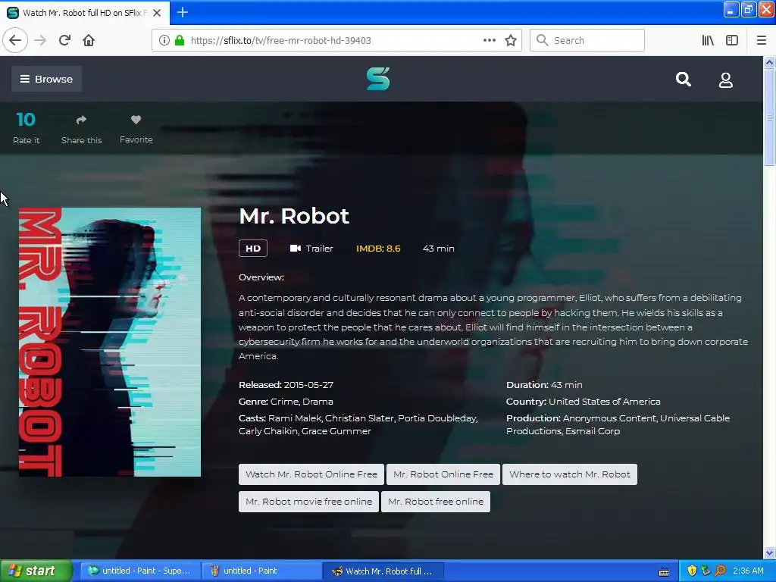Click the Mr. Robot free online tag
Viewport: 776px width, 582px height.
[436, 502]
